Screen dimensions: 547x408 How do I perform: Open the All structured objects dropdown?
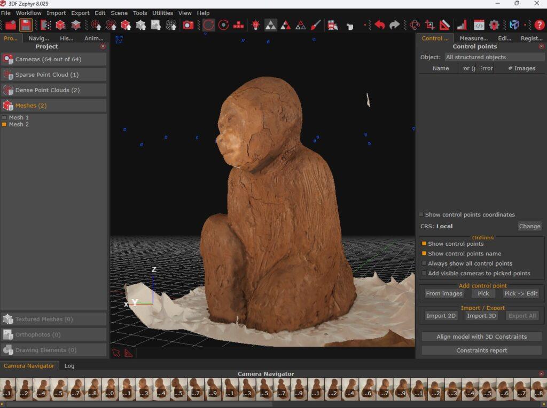point(494,57)
